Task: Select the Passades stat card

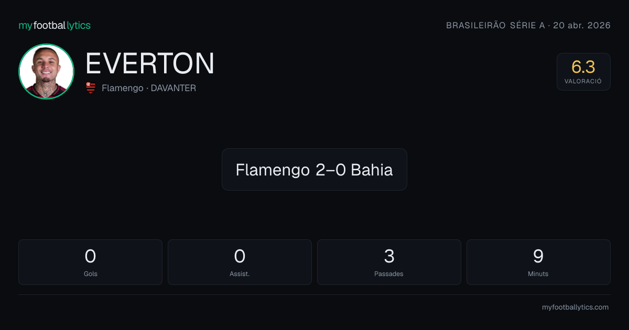Action: pyautogui.click(x=389, y=262)
